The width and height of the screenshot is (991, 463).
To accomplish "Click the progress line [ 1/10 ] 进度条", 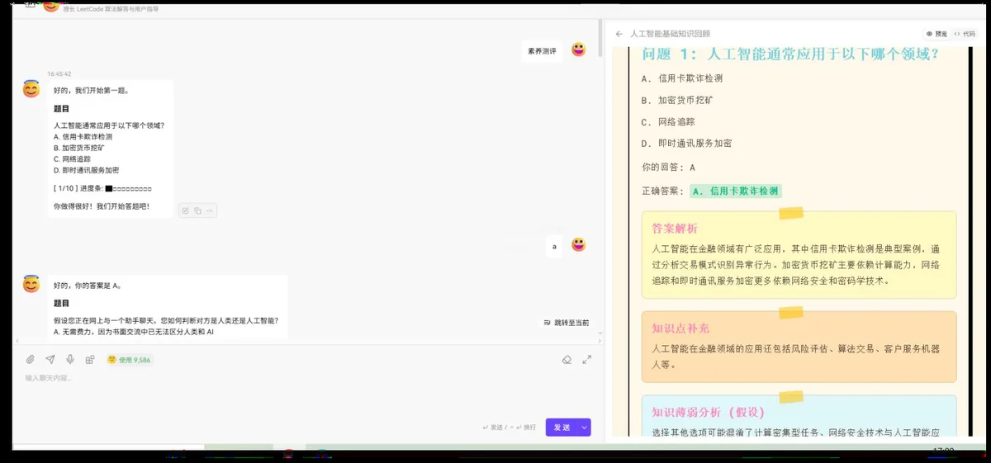I will [102, 188].
